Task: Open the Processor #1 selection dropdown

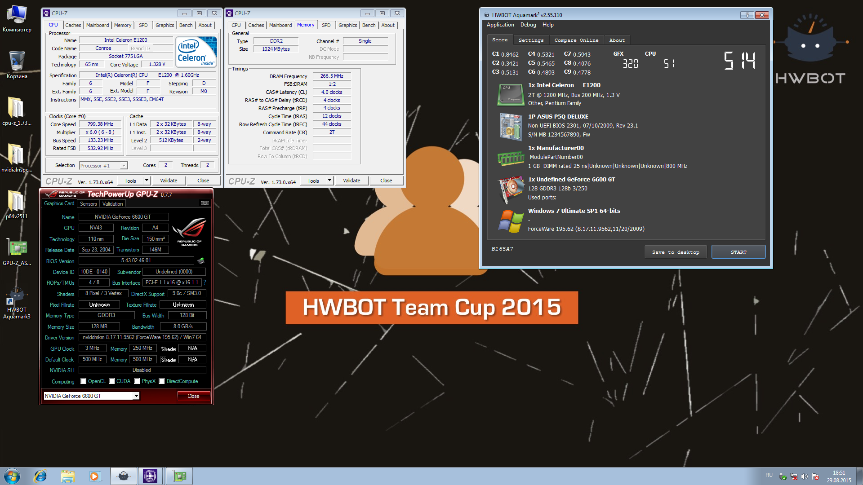Action: [x=103, y=165]
